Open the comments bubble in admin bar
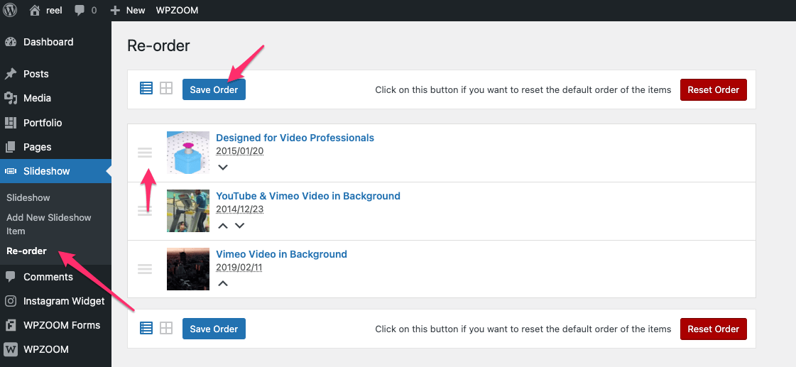796x367 pixels. [x=80, y=10]
